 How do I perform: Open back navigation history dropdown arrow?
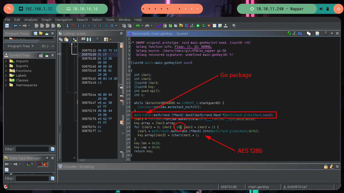tap(20, 26)
